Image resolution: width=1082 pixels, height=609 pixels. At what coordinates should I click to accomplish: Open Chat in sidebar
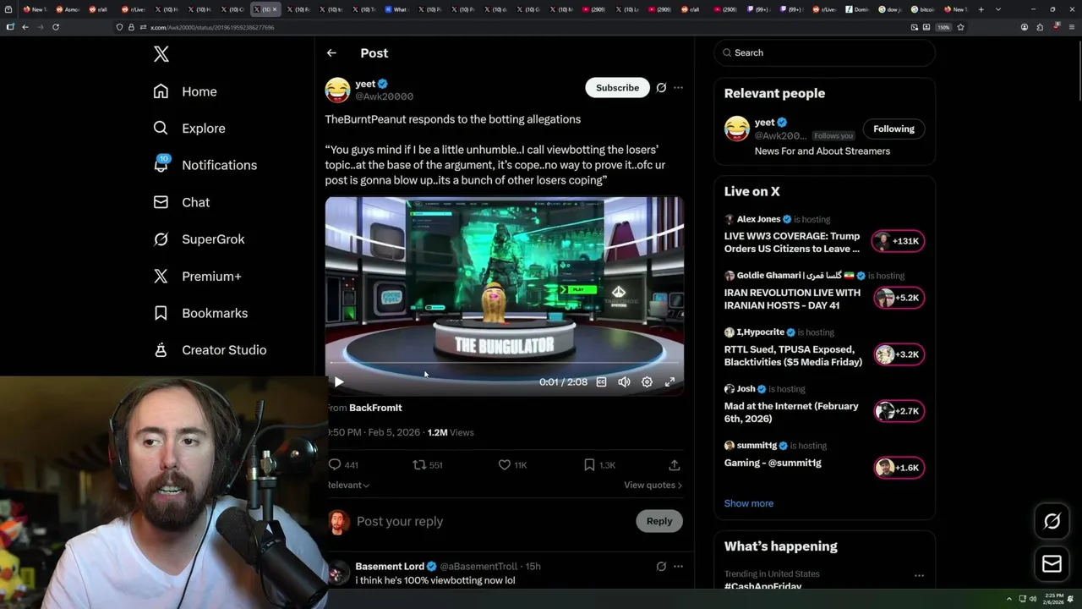point(181,202)
